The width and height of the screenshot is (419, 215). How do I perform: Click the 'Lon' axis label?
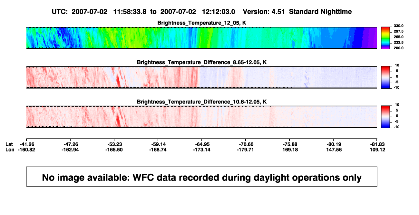(10, 150)
